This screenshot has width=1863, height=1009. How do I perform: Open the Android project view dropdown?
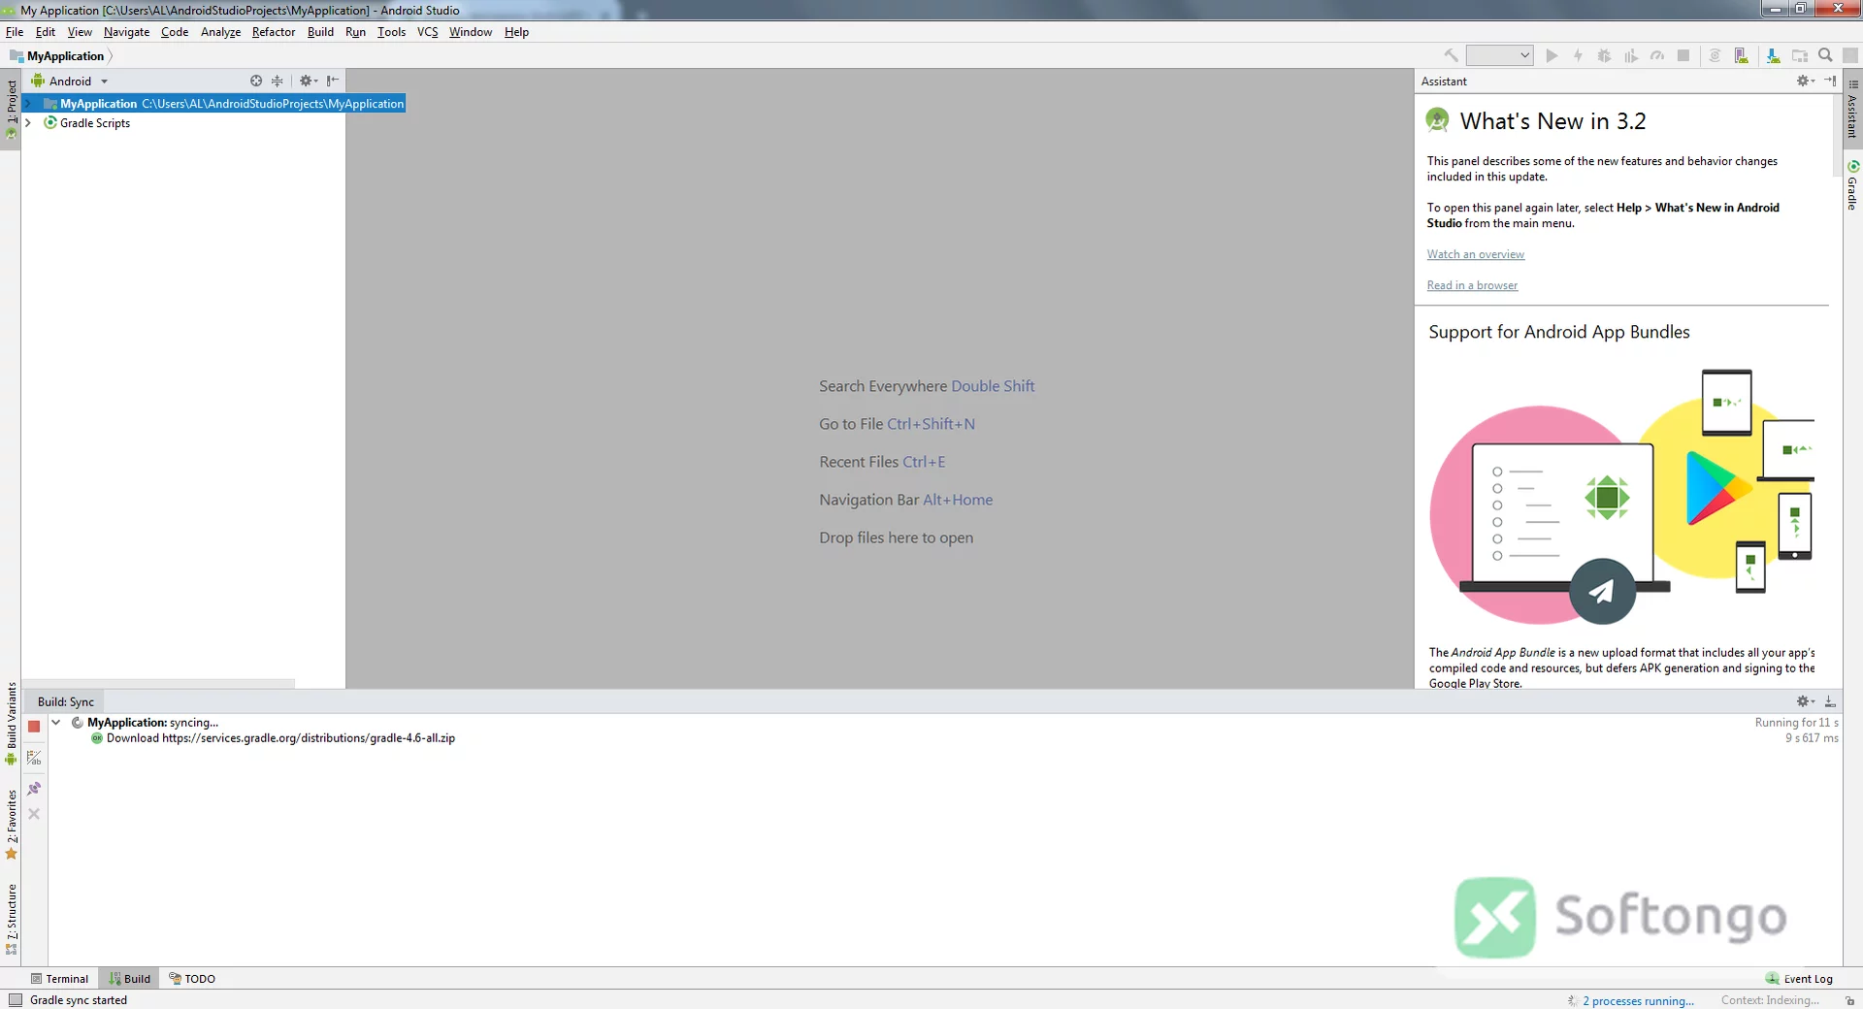pyautogui.click(x=70, y=81)
